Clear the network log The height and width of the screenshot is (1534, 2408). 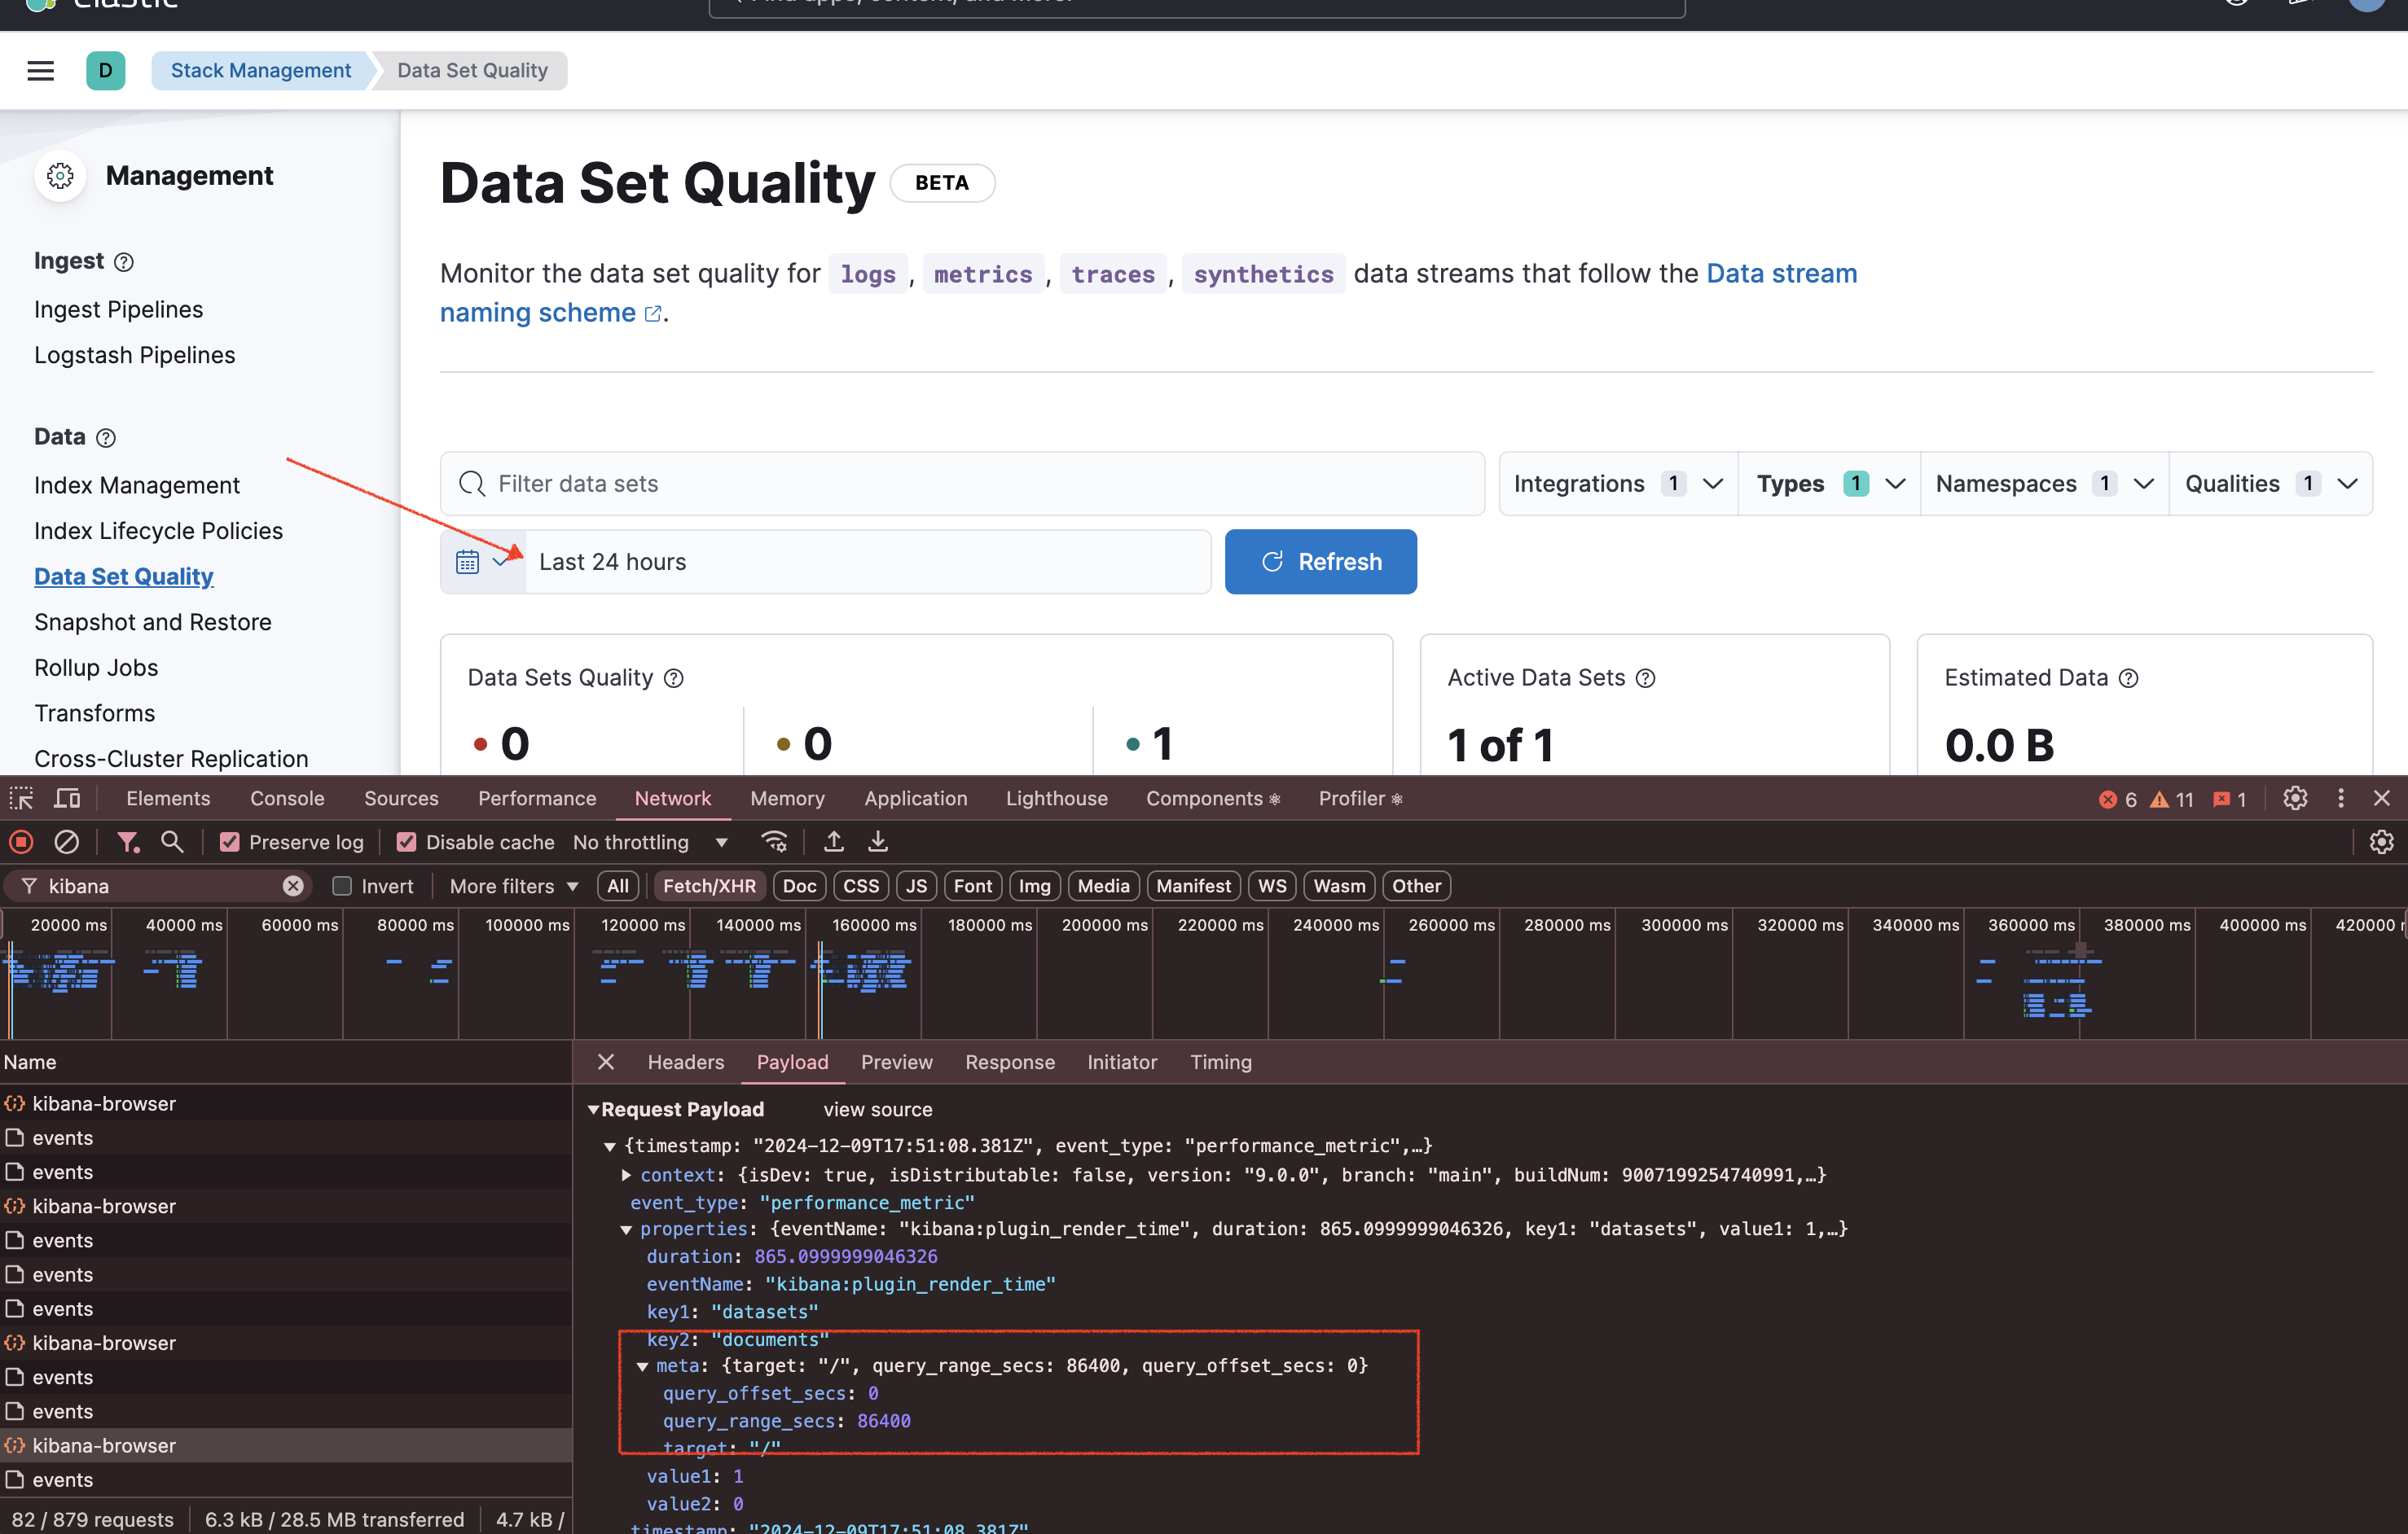(x=66, y=843)
